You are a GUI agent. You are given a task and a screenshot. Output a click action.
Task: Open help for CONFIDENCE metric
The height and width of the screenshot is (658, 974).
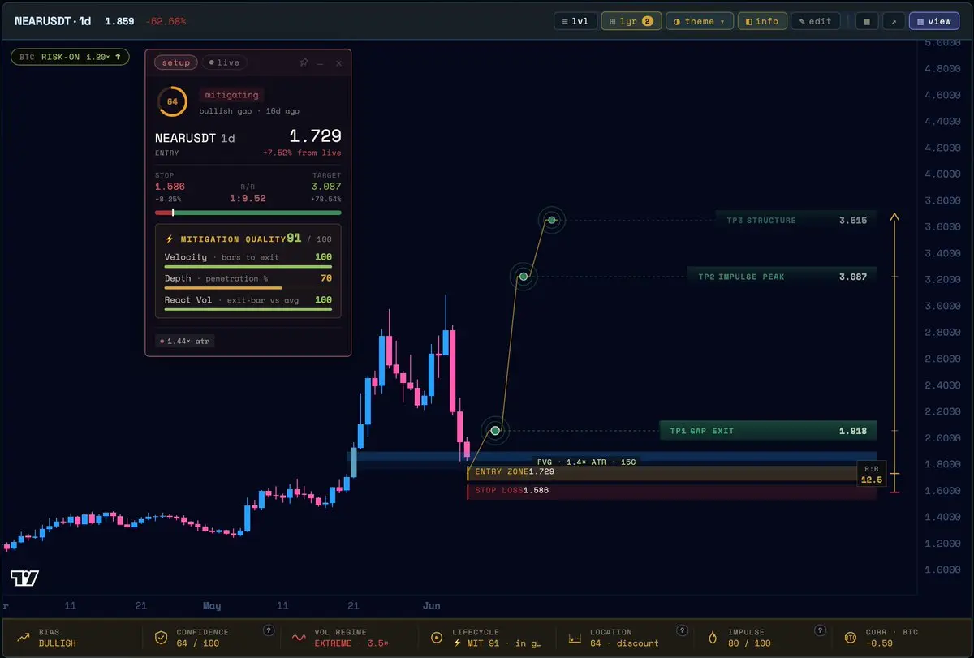tap(269, 630)
